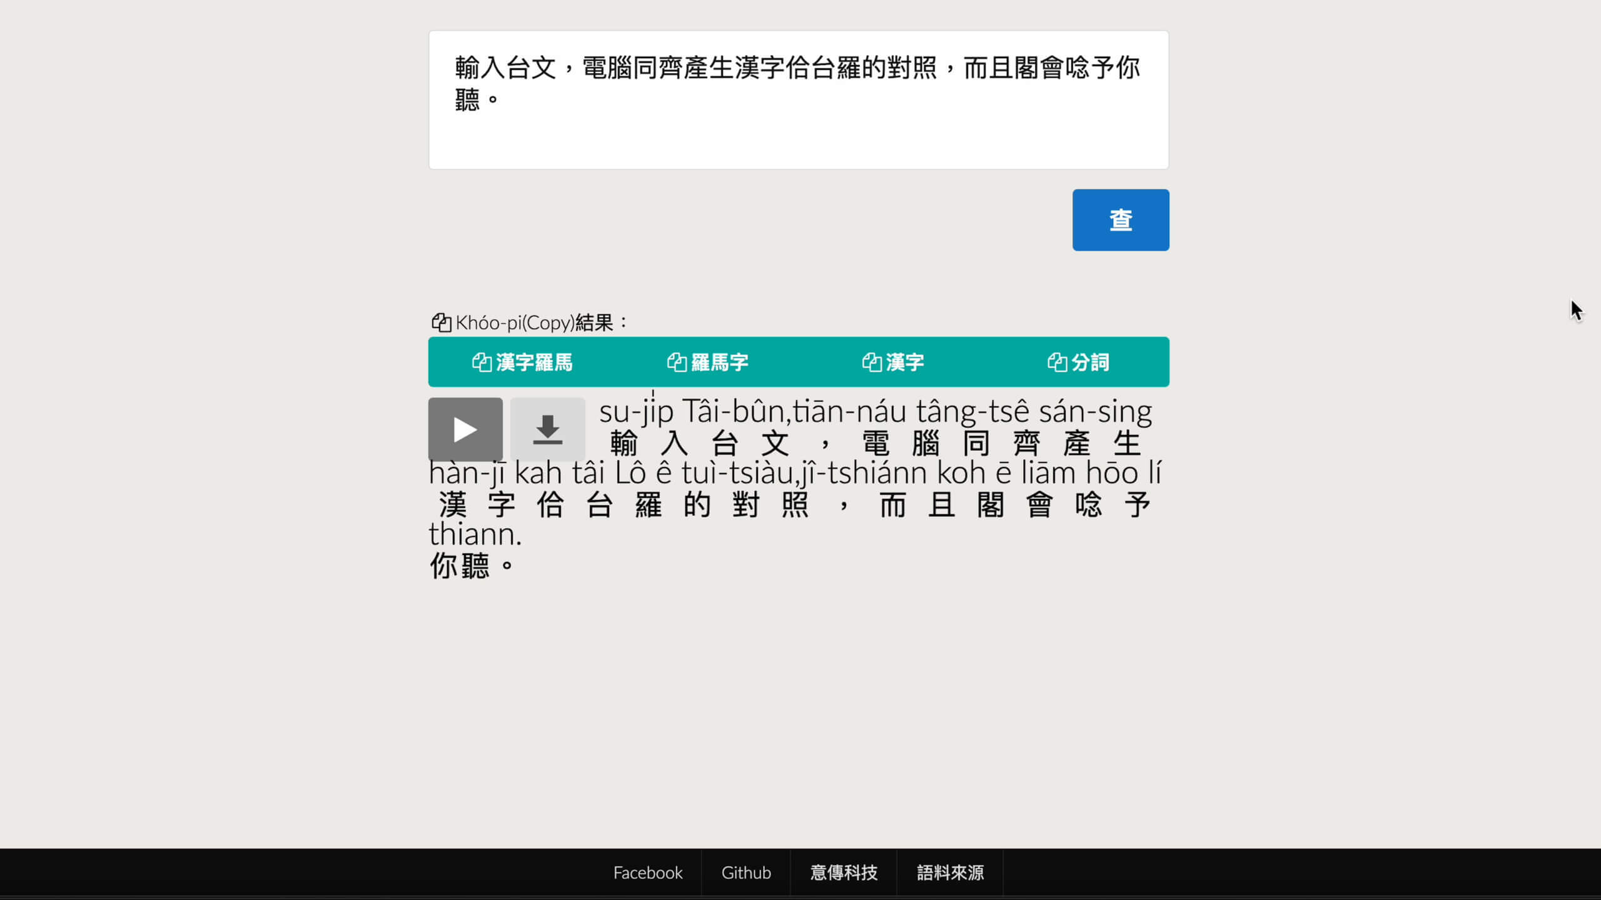Viewport: 1601px width, 900px height.
Task: Open the Facebook footer link
Action: pos(647,872)
